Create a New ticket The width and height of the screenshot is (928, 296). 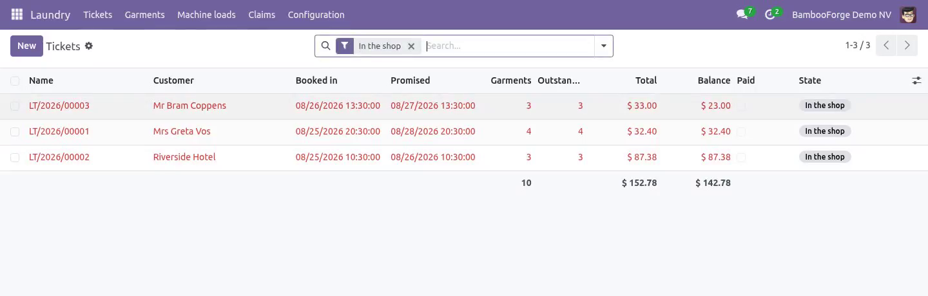pos(26,46)
